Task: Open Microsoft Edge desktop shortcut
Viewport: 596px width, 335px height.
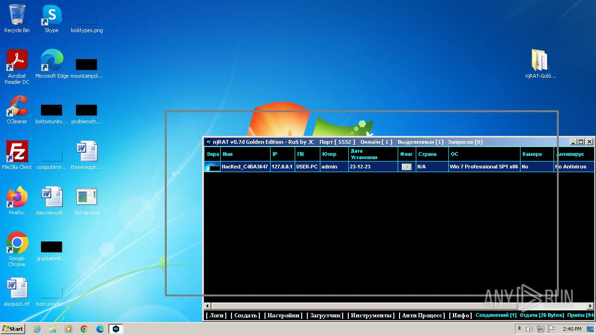Action: [52, 64]
